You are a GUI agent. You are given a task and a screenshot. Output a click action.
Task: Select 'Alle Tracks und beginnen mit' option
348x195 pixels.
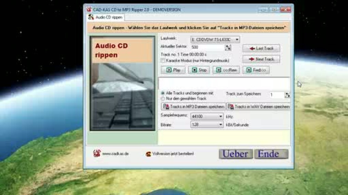point(163,93)
